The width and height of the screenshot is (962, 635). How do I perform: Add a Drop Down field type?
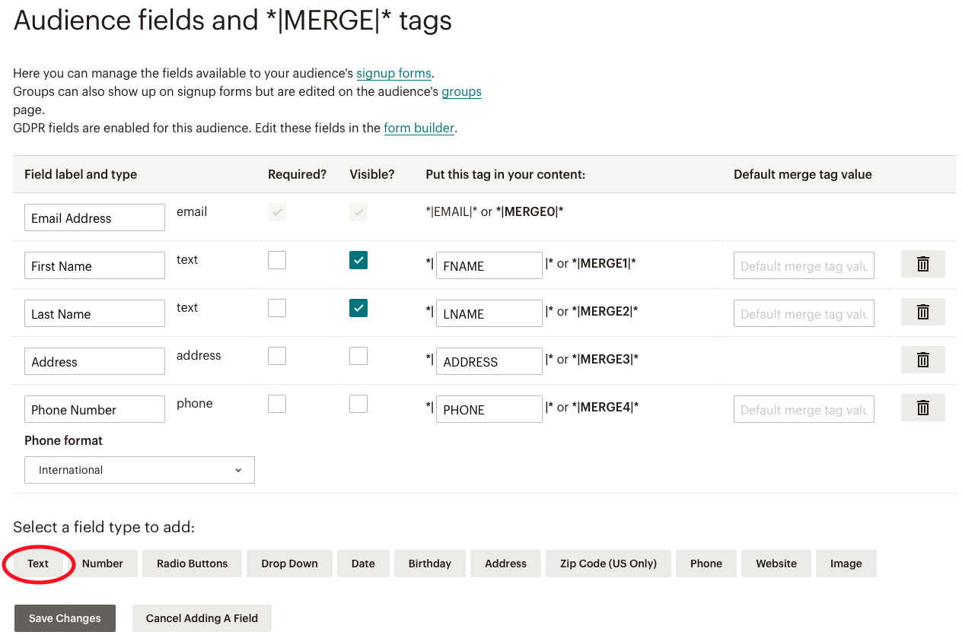289,564
